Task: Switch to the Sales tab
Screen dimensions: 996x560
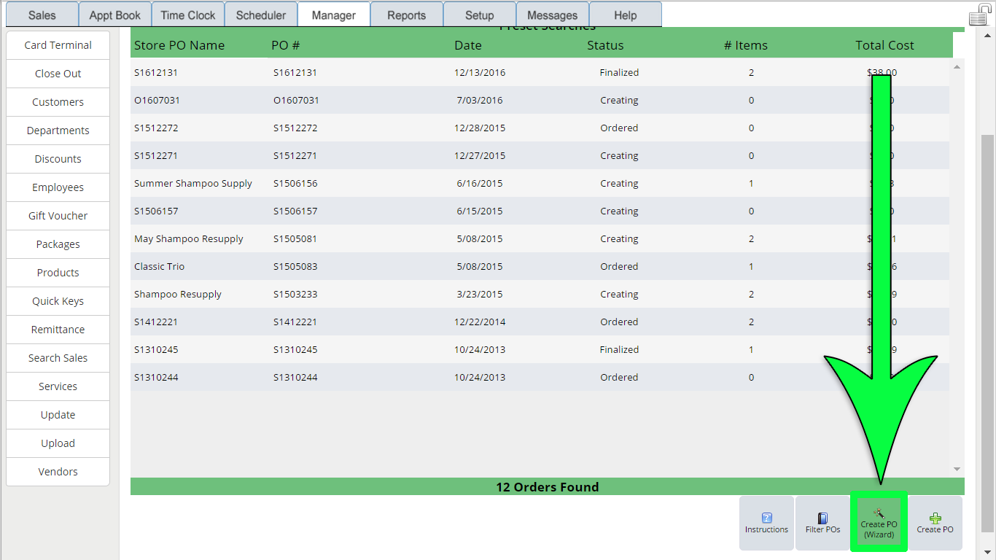Action: pos(42,15)
